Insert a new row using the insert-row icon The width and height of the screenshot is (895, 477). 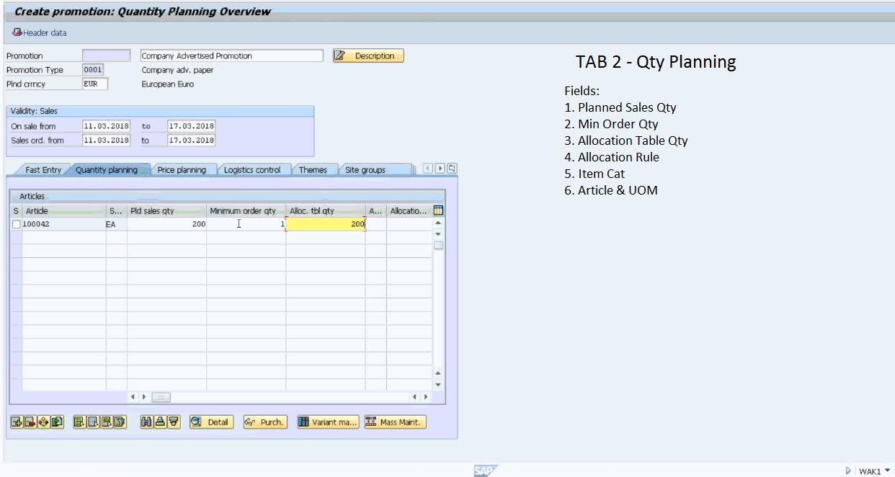16,422
